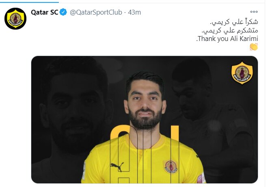This screenshot has width=268, height=187.
Task: Open the three-dot tweet options menu
Action: coord(254,12)
